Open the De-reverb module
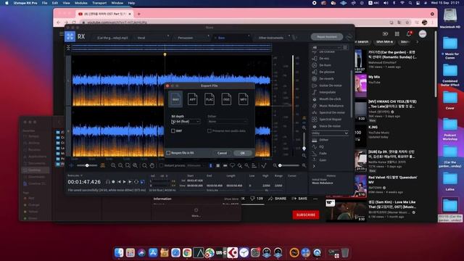Viewport: 464px width, 261px height. tap(326, 79)
